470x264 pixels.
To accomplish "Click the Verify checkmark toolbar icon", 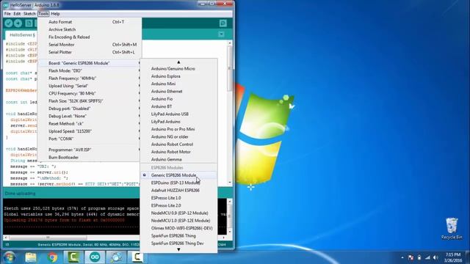I will [x=9, y=23].
